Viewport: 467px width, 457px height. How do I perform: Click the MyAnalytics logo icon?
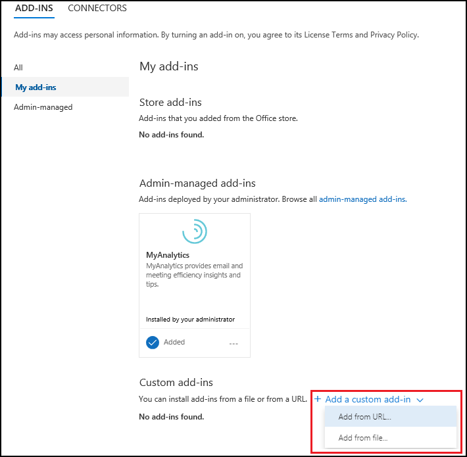195,231
